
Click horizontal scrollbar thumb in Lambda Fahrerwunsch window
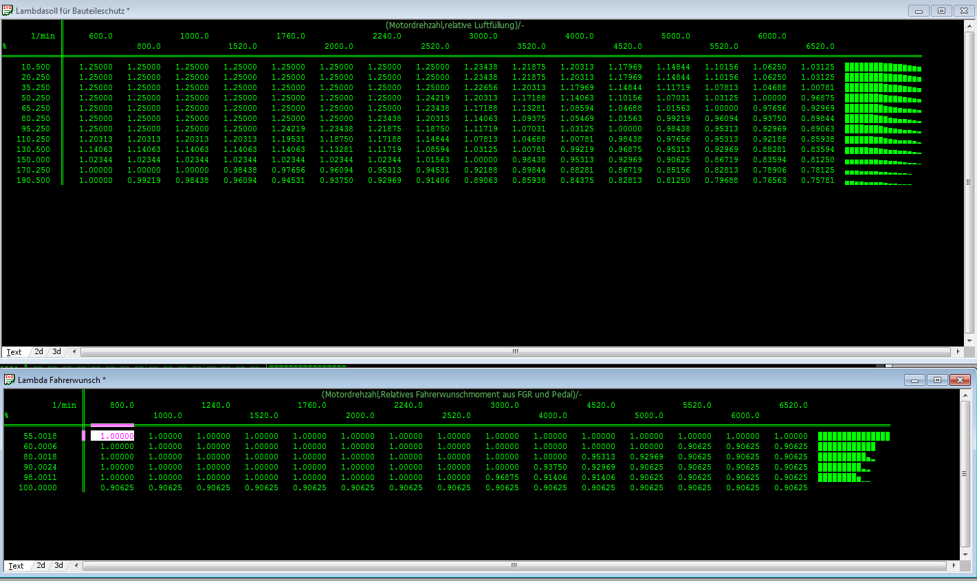[514, 566]
